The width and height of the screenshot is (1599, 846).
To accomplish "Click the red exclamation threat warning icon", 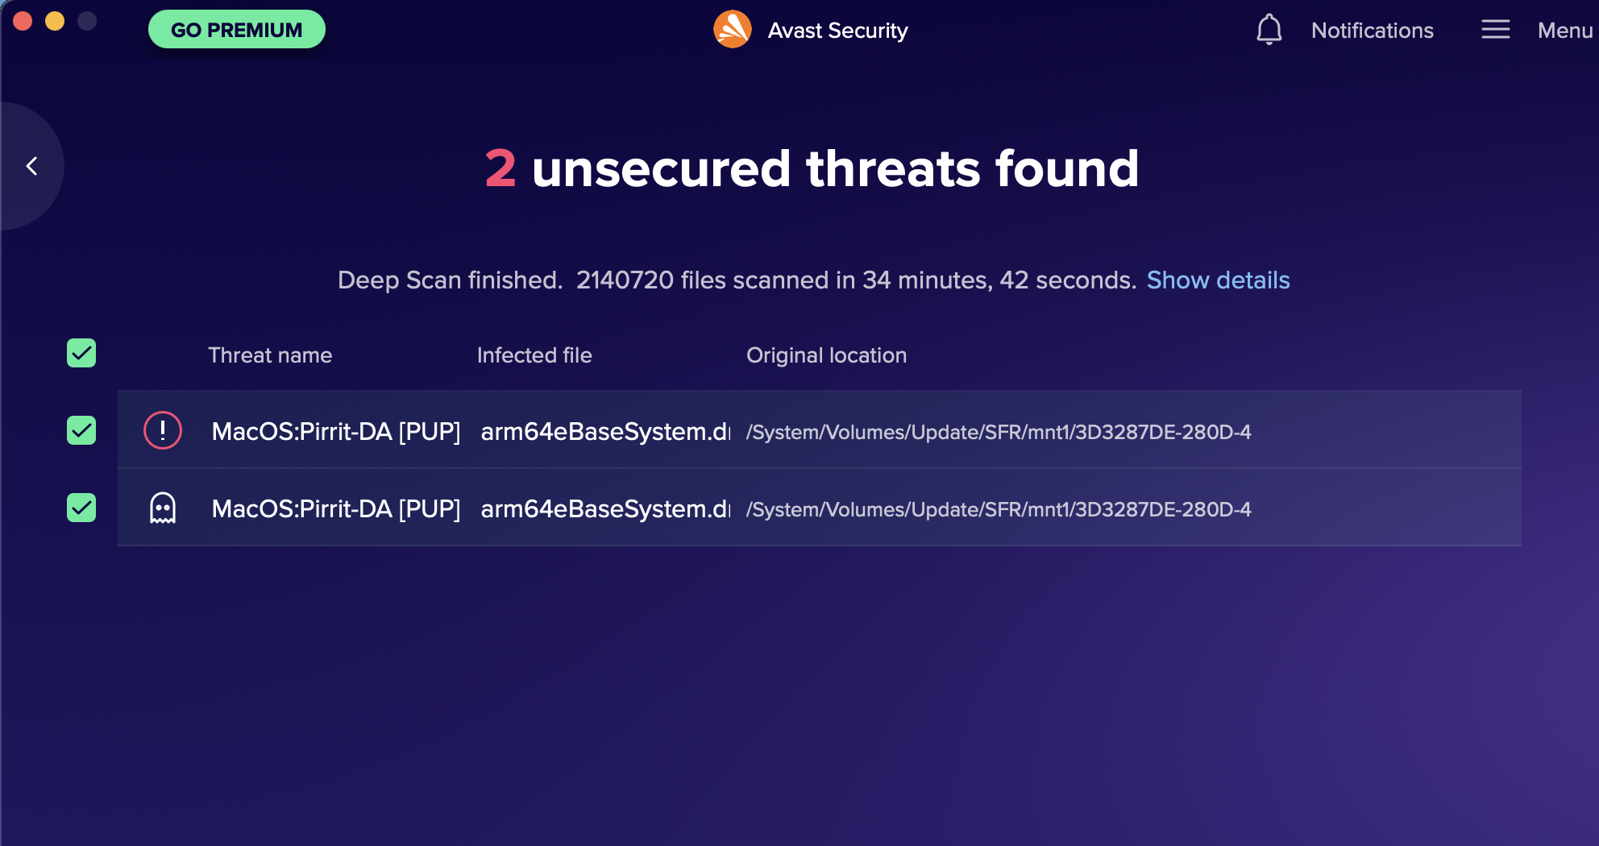I will point(163,430).
